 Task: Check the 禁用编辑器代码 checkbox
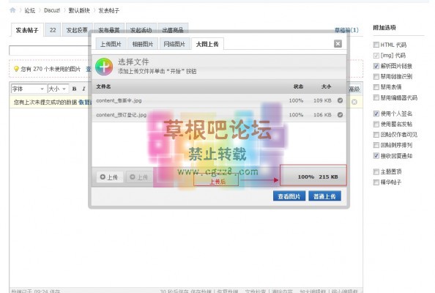[376, 97]
